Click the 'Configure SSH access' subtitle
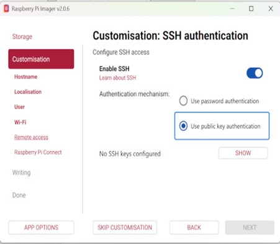The image size is (280, 244). (x=121, y=52)
